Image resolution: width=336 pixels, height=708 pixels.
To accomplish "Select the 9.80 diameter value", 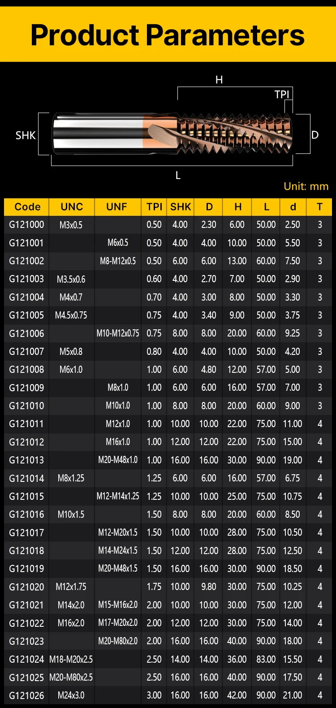I will pos(209,587).
